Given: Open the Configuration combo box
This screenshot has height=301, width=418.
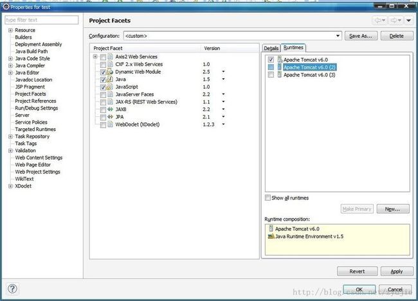Looking at the screenshot, I should pyautogui.click(x=232, y=36).
